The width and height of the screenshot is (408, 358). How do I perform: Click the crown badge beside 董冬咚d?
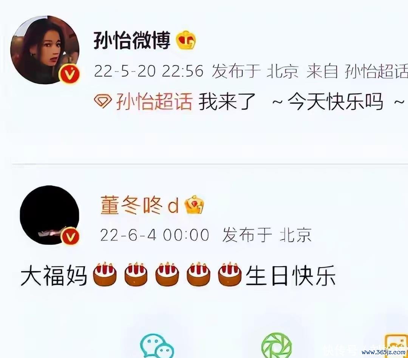point(194,205)
